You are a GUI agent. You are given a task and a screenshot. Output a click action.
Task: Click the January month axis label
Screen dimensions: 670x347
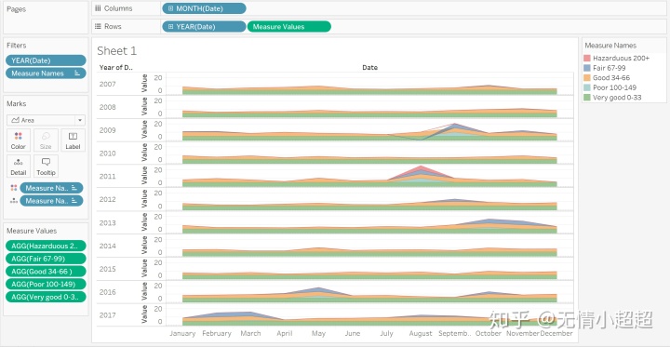pos(182,333)
